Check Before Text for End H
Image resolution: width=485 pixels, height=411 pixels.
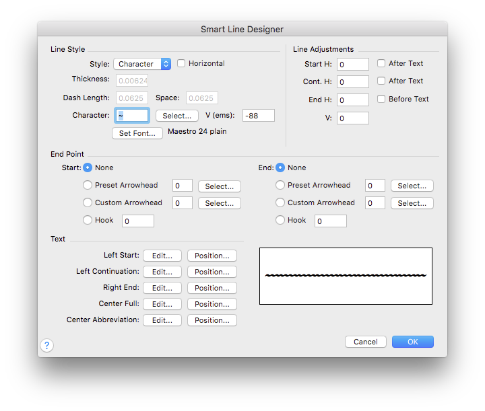381,99
